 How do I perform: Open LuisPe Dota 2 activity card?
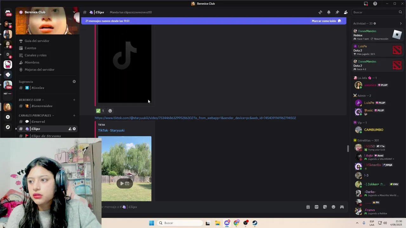pos(378,50)
